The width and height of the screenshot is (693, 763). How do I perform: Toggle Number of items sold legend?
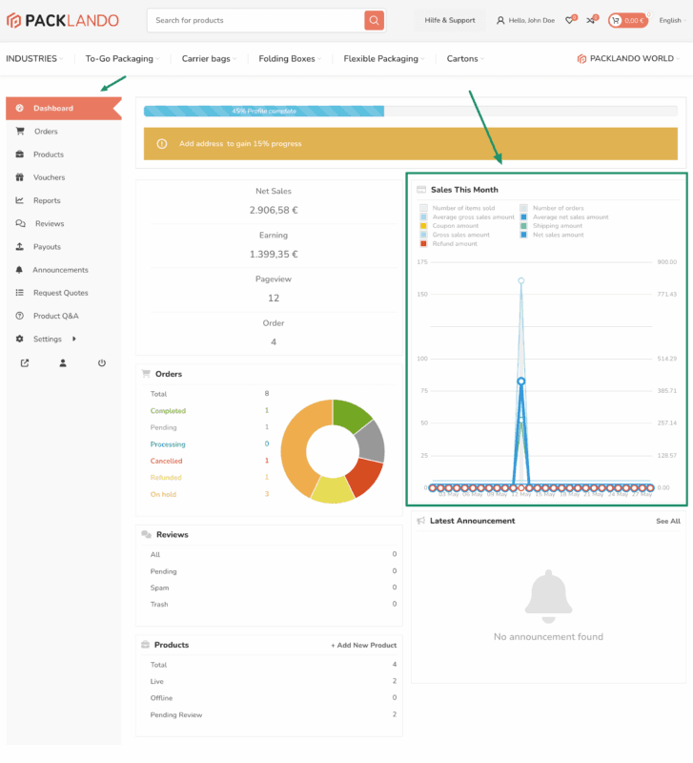point(458,208)
